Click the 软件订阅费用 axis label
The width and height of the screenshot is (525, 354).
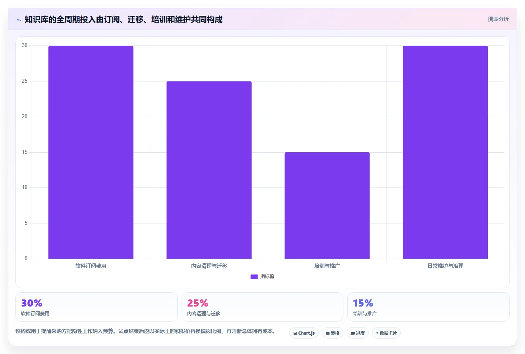coord(91,266)
